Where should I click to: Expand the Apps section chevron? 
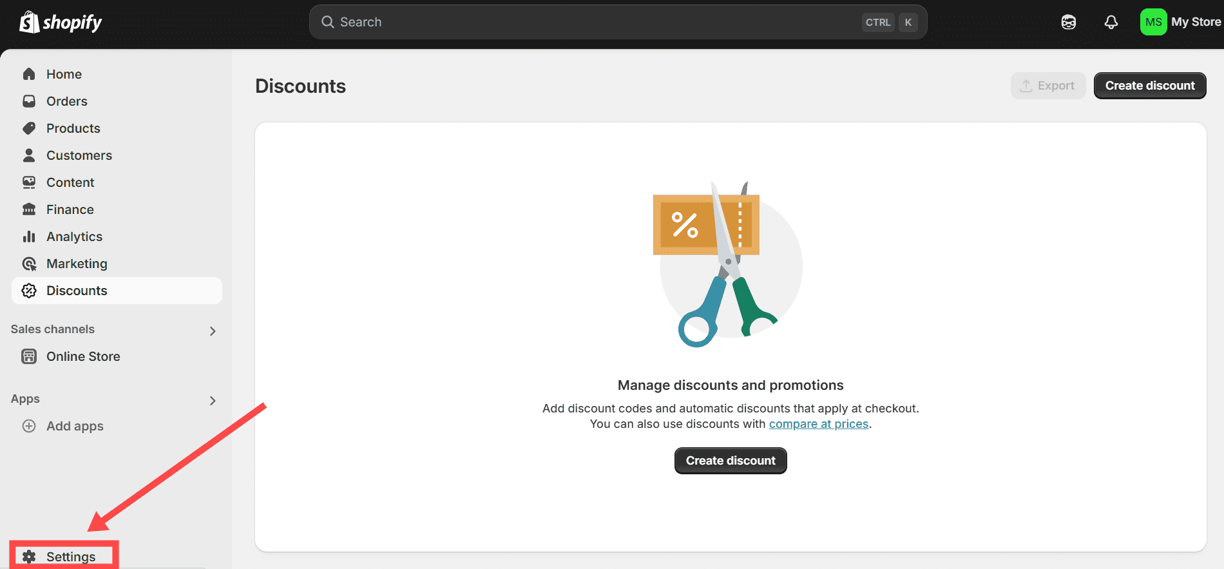tap(213, 400)
